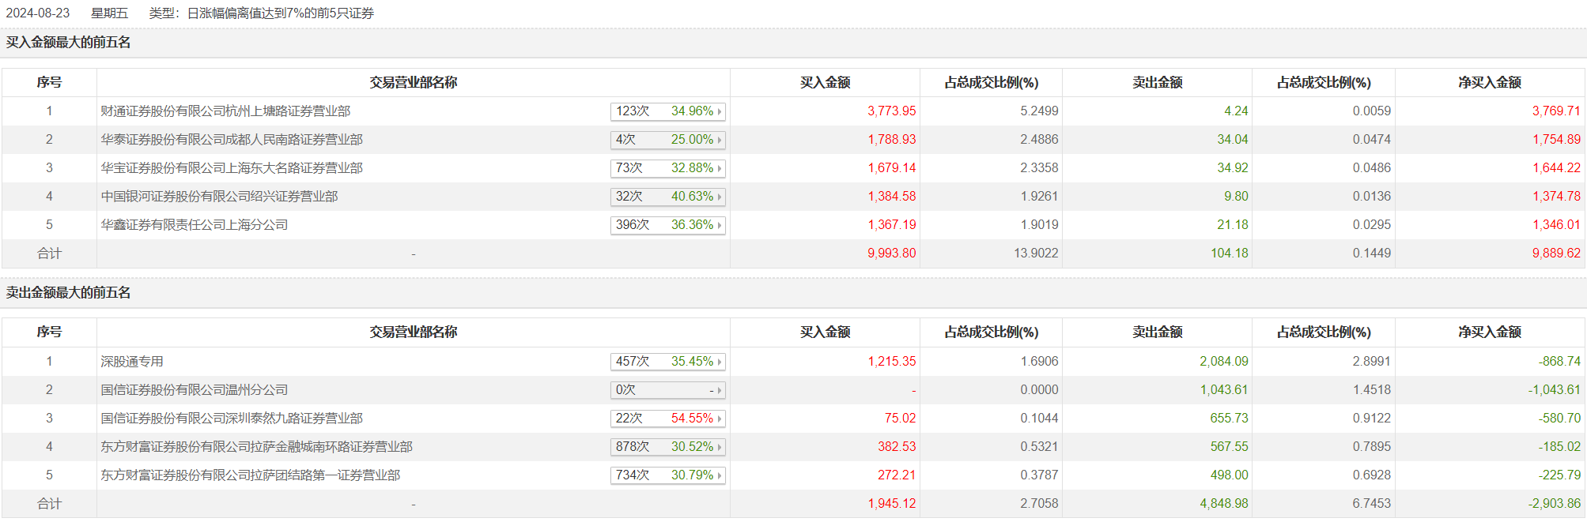Open 中国银河证券绍兴证券营业部 link
This screenshot has width=1587, height=522.
[219, 197]
